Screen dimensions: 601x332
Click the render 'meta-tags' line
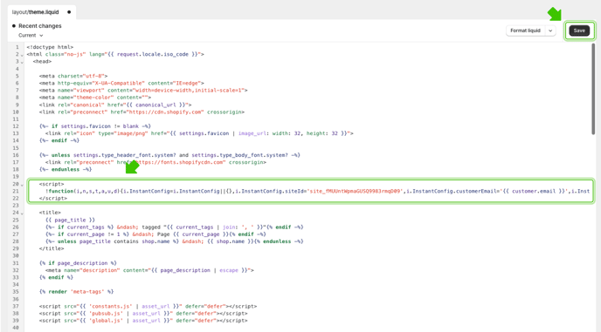[76, 291]
